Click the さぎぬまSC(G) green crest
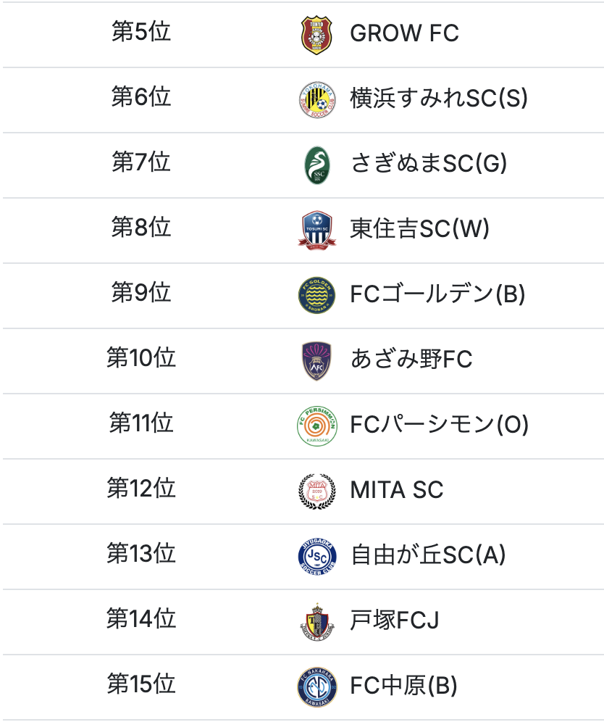604x722 pixels. (316, 165)
